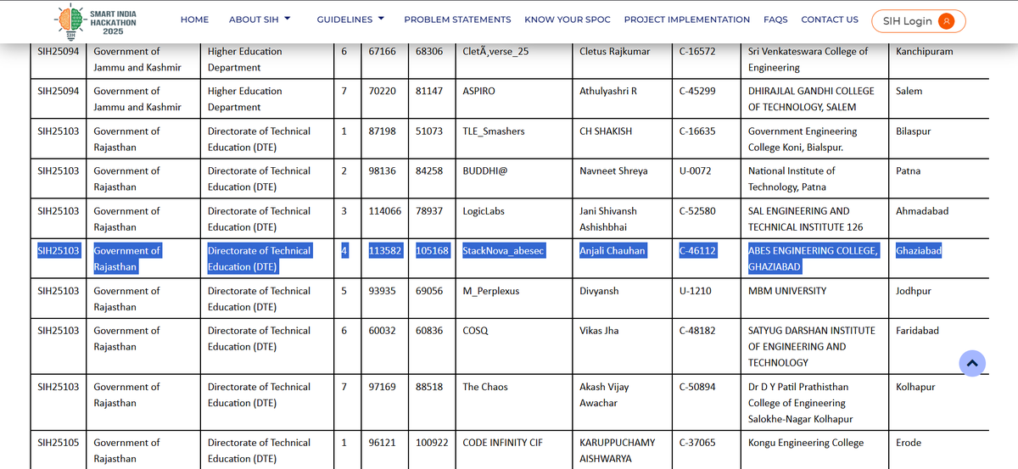Screen dimensions: 1018x469
Task: Click team leader Anjali Chauhan
Action: (612, 251)
